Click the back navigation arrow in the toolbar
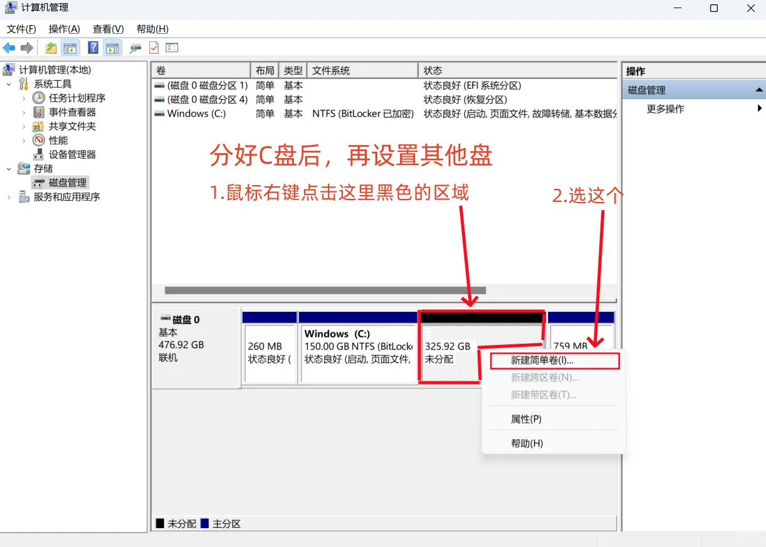This screenshot has height=547, width=766. click(9, 48)
